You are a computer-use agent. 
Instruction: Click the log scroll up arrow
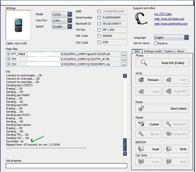click(x=125, y=76)
